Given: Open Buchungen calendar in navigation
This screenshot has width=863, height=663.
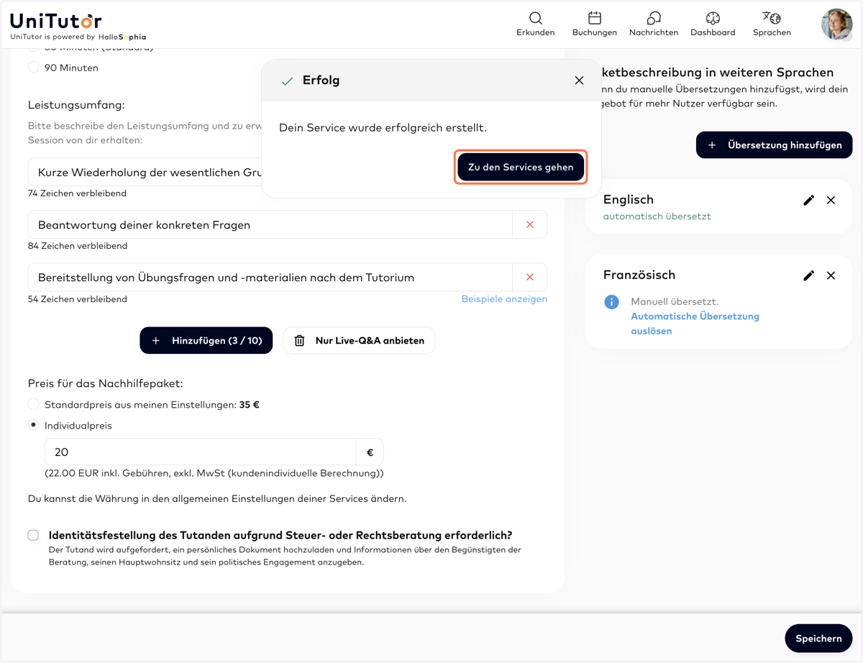Looking at the screenshot, I should click(594, 24).
